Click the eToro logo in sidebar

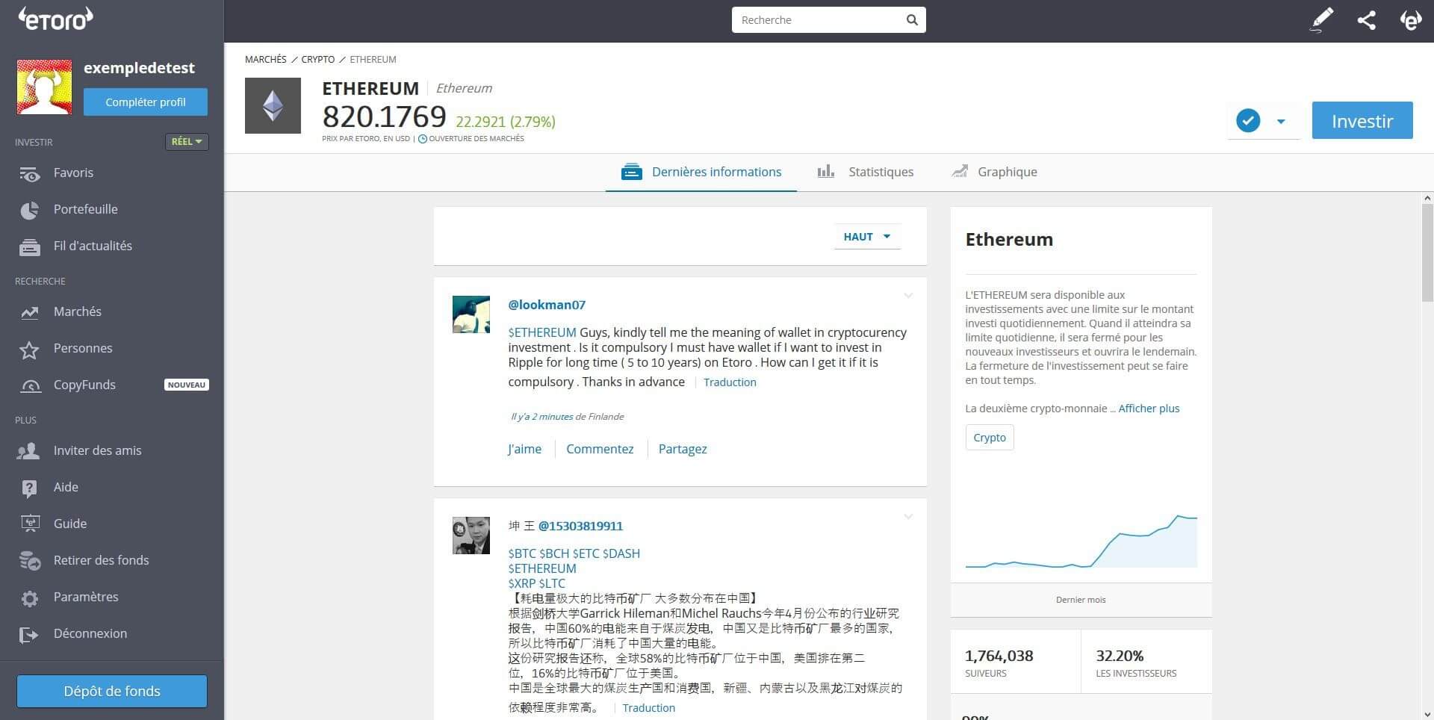[x=55, y=19]
